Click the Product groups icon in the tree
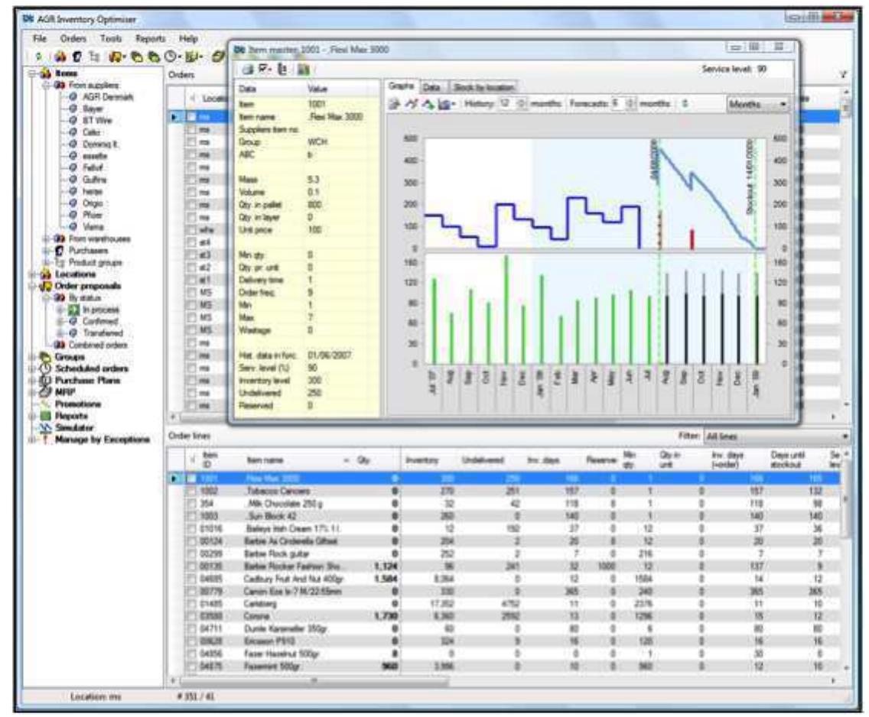 point(60,262)
